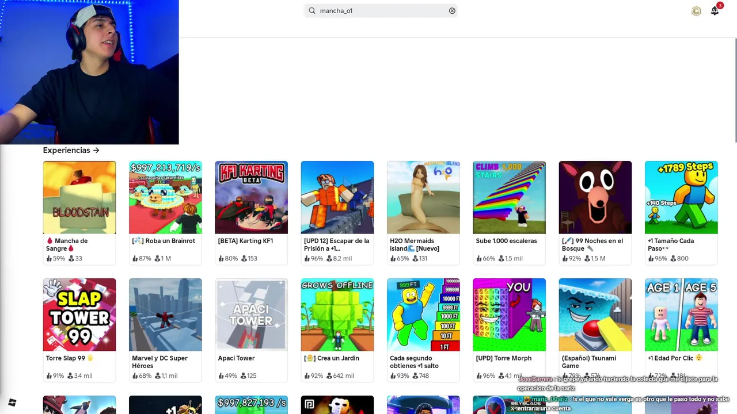Click the 99 Noches en el Bosque title

tap(592, 244)
